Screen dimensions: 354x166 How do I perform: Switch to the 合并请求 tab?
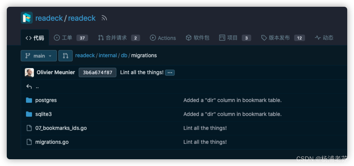(x=119, y=38)
